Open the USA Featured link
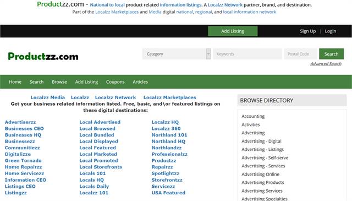This screenshot has height=201, width=352. click(168, 193)
